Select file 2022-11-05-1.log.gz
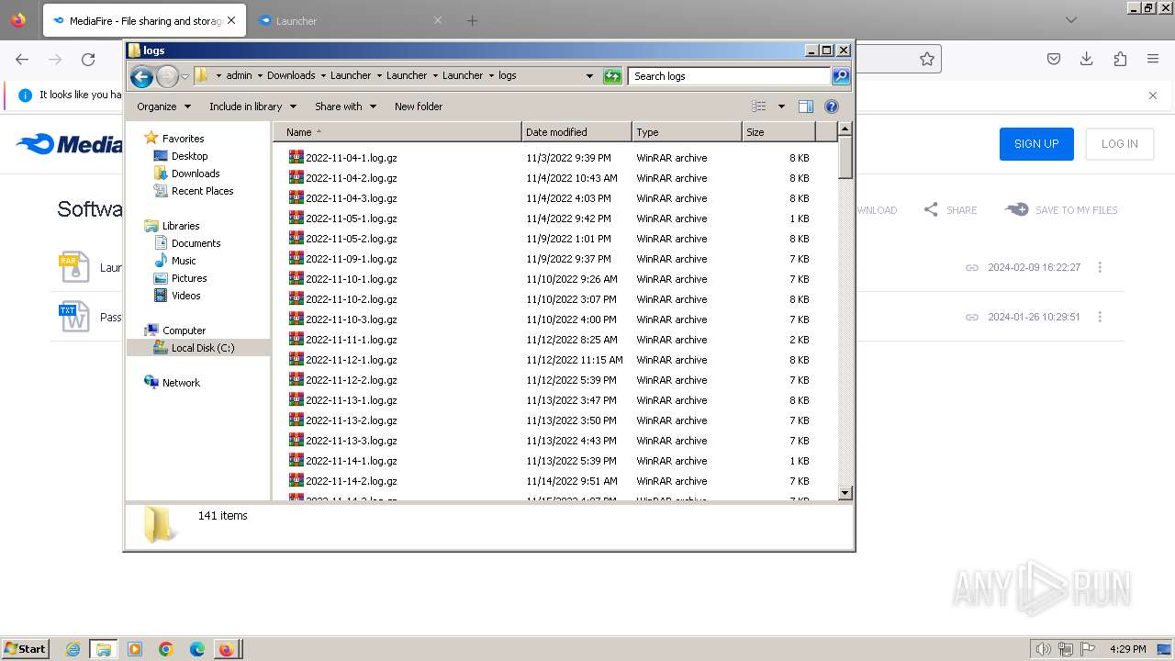This screenshot has height=661, width=1175. point(351,218)
